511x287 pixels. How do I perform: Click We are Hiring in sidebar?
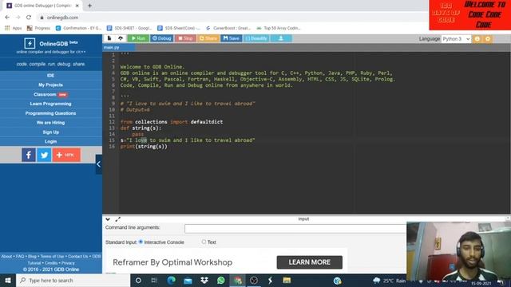(50, 123)
